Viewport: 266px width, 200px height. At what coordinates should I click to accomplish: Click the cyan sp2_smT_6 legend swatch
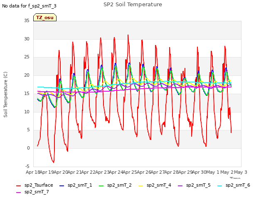[x=220, y=186]
